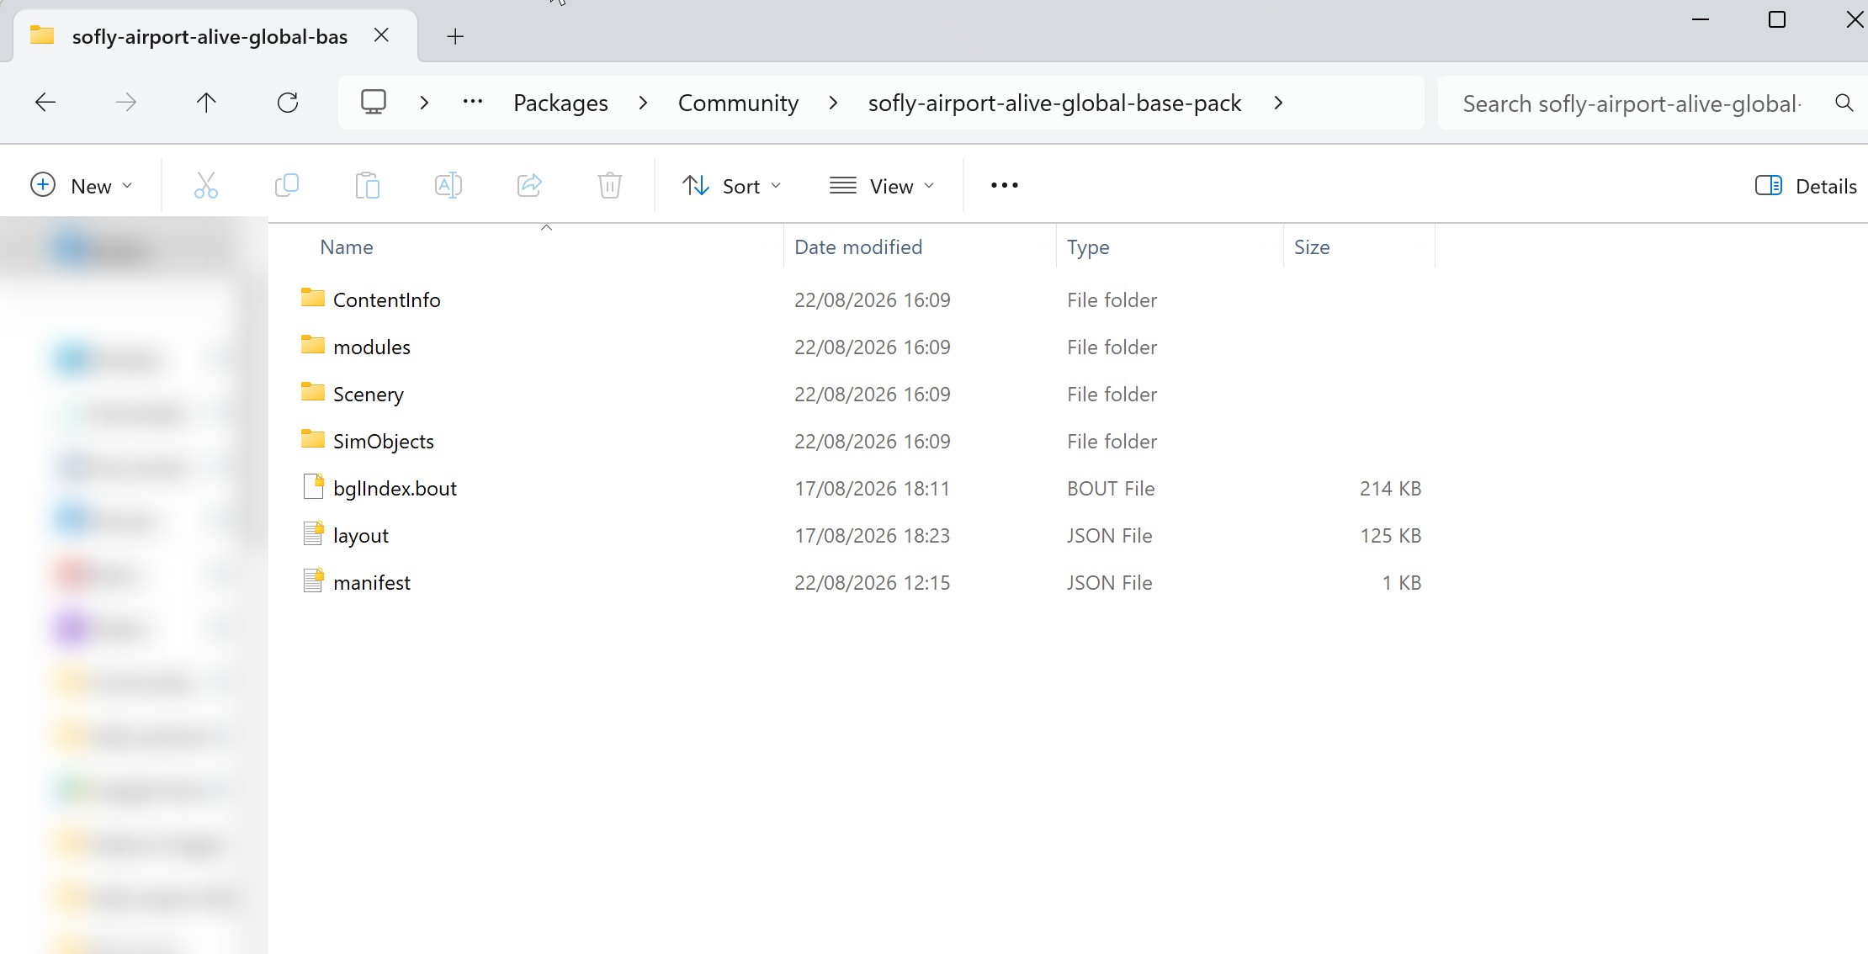Click the 214 KB size value
The image size is (1868, 954).
(x=1390, y=489)
